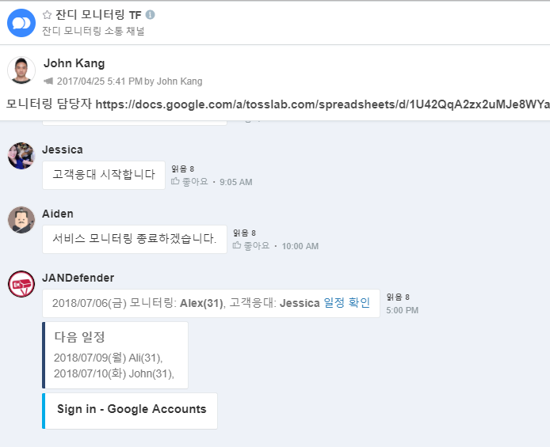The image size is (550, 447).
Task: Star the 잔디 모니터링 TF topic
Action: (47, 15)
